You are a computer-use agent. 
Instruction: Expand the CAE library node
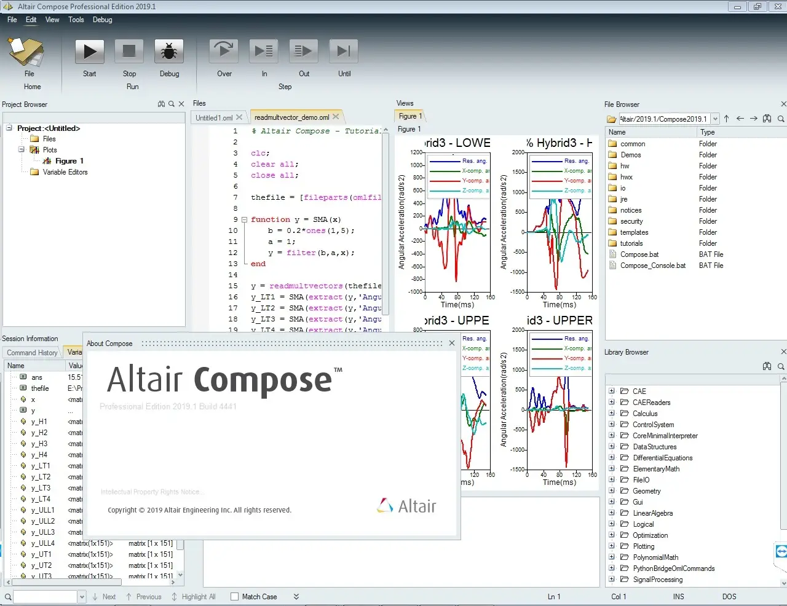click(612, 391)
